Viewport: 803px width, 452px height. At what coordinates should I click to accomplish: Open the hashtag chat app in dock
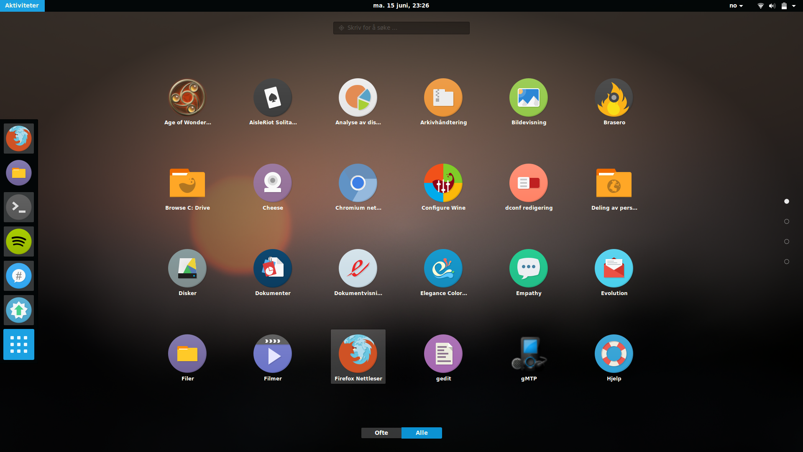[19, 276]
